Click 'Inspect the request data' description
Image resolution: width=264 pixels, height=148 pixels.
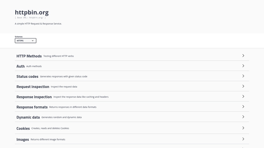[x=64, y=87]
